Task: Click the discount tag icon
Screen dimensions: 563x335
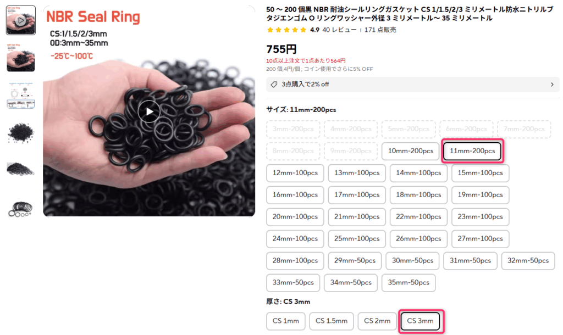Action: 274,85
